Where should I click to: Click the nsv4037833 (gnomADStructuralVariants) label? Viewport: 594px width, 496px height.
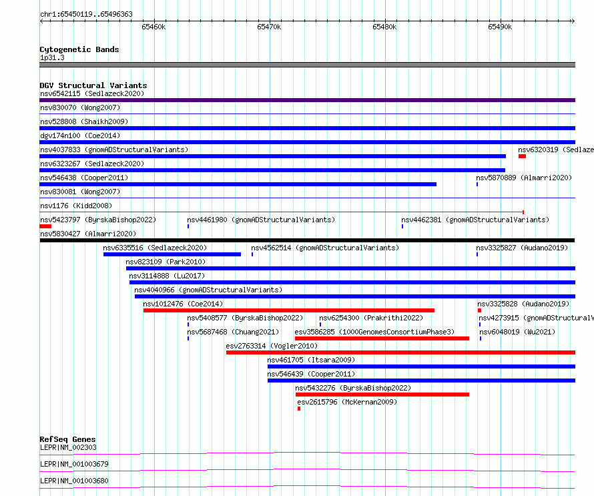click(x=114, y=150)
